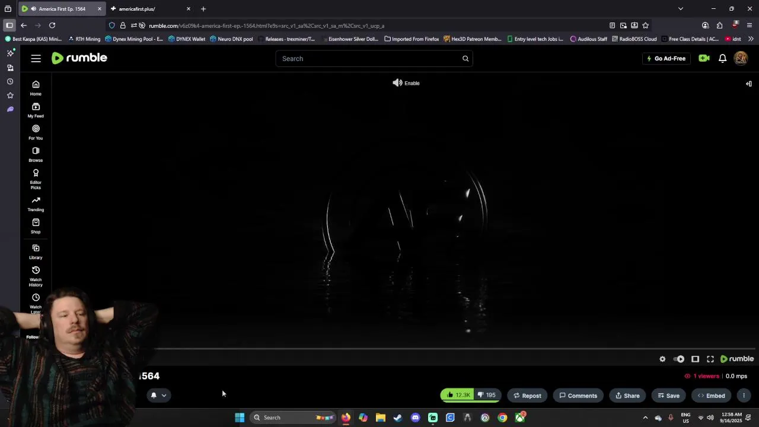Go to the Rumble logo home page

(79, 58)
